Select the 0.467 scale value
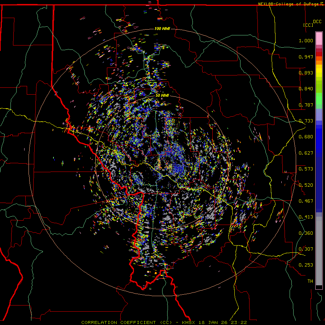The width and height of the screenshot is (325, 325). click(306, 201)
